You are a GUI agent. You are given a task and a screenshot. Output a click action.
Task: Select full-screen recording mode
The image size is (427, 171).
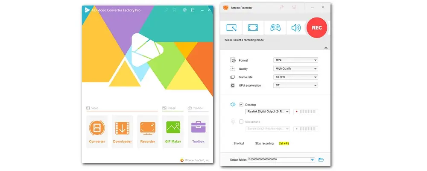(x=253, y=27)
